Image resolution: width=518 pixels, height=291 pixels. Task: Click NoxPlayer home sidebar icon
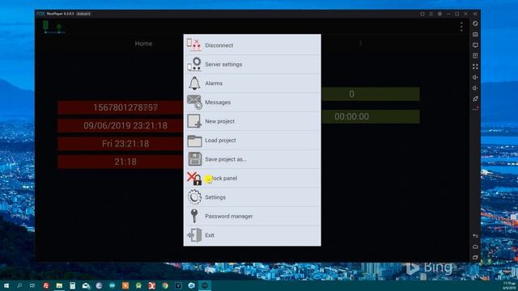[x=475, y=247]
